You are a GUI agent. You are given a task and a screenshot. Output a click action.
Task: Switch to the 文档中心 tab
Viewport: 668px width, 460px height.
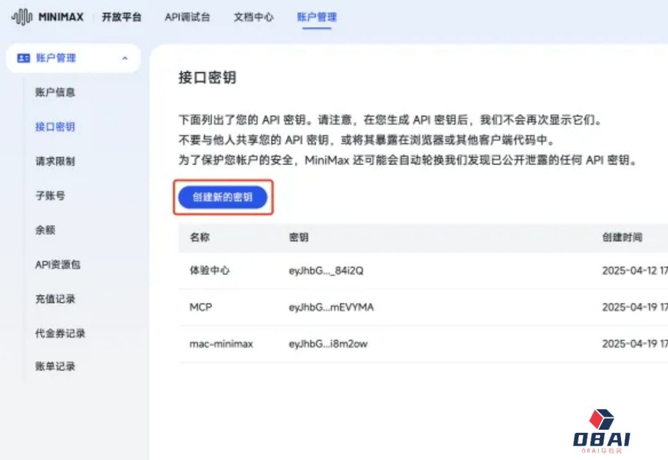tap(254, 17)
